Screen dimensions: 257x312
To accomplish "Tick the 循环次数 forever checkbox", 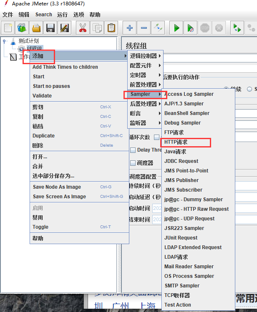I will 157,137.
